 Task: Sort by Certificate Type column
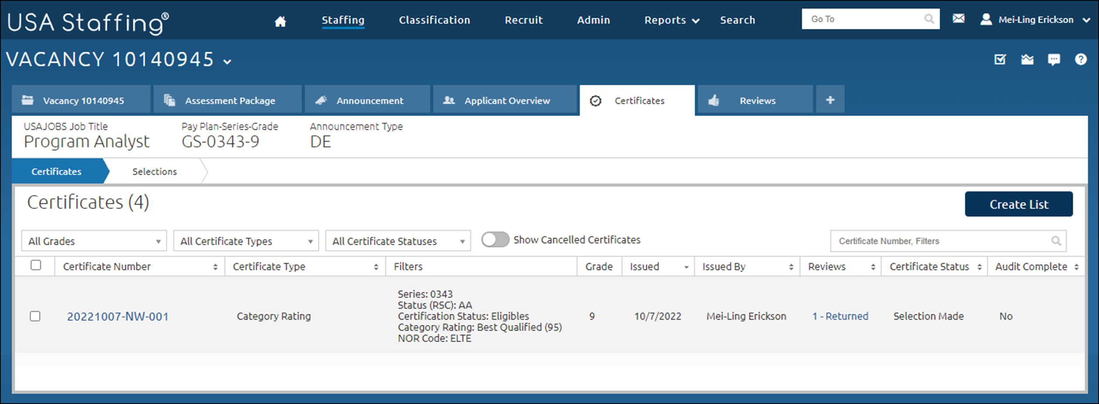pyautogui.click(x=376, y=267)
